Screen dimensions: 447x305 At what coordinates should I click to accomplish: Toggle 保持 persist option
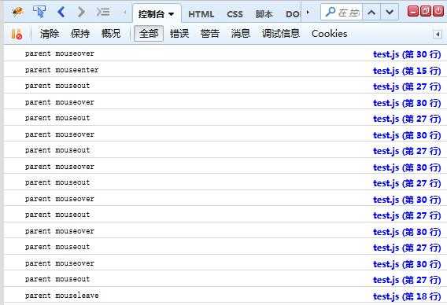(80, 34)
